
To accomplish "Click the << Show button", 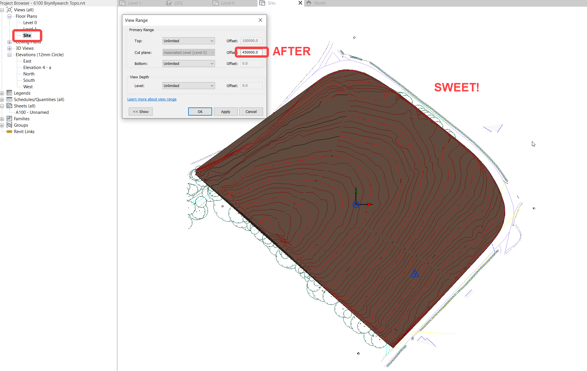I will coord(141,112).
